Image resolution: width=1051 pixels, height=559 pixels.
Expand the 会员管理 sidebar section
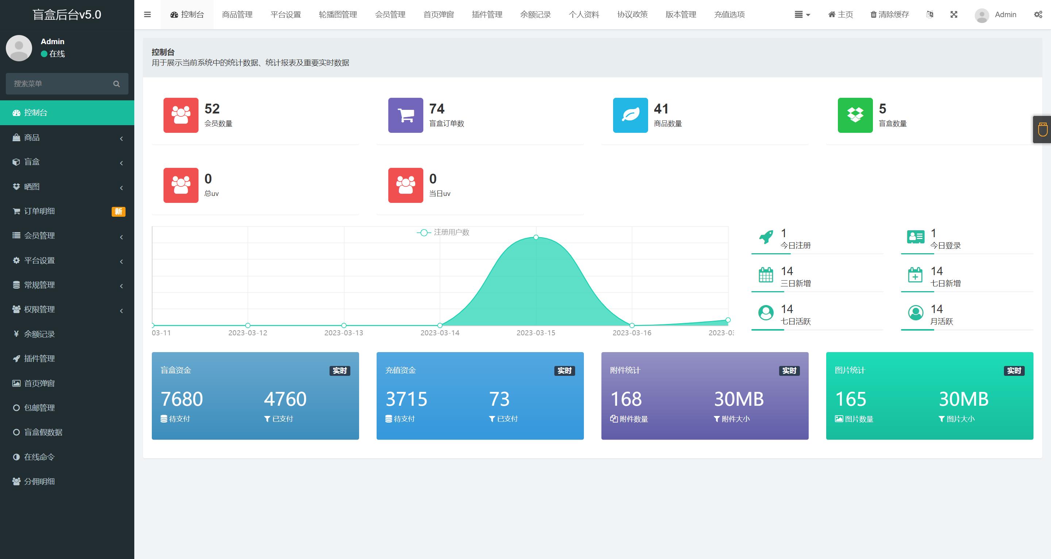pos(68,235)
